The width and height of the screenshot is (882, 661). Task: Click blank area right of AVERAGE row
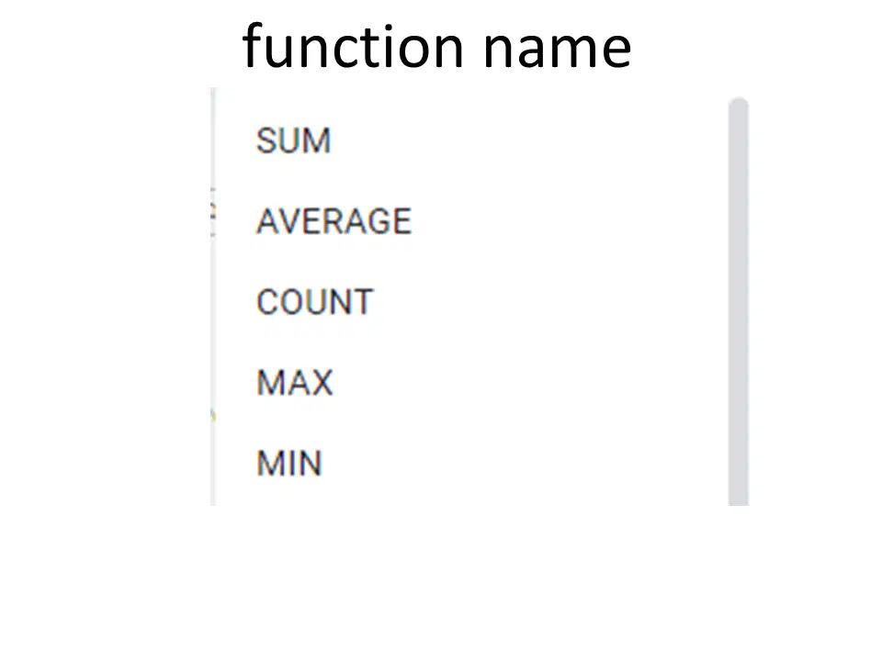click(568, 221)
